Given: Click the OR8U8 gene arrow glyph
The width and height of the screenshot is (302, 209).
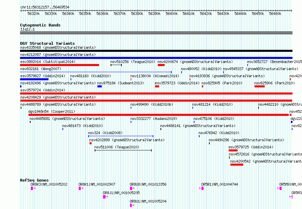Looking at the screenshot, I should point(132,188).
